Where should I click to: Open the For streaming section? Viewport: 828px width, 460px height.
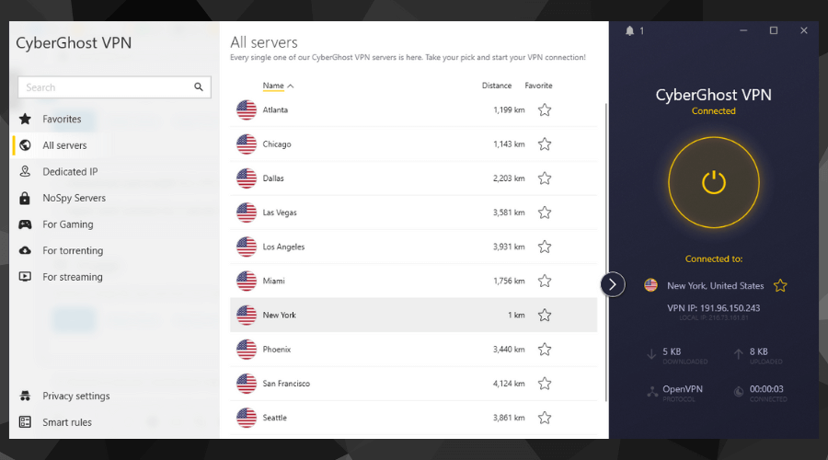pos(73,277)
